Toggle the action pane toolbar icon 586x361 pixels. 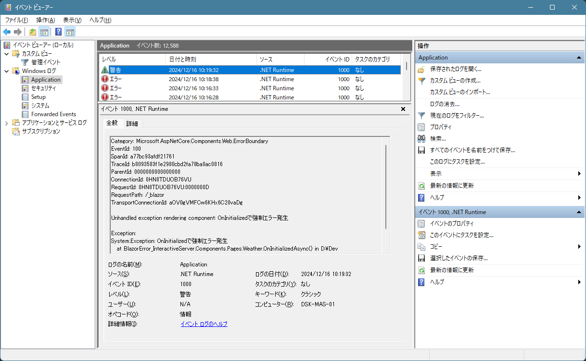[x=70, y=32]
